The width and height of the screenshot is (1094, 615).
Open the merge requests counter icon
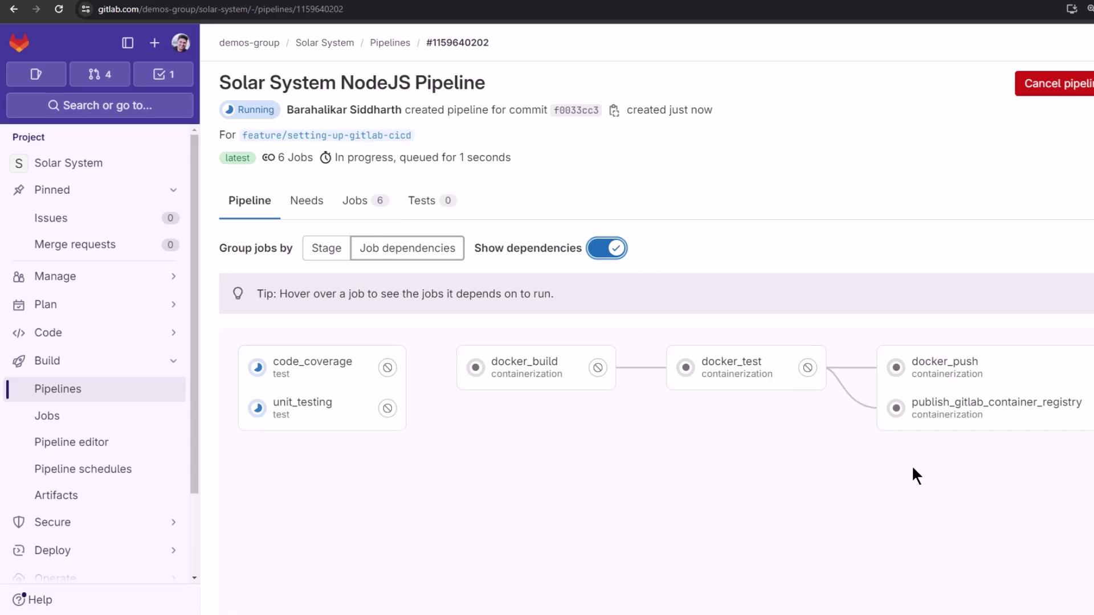point(100,74)
